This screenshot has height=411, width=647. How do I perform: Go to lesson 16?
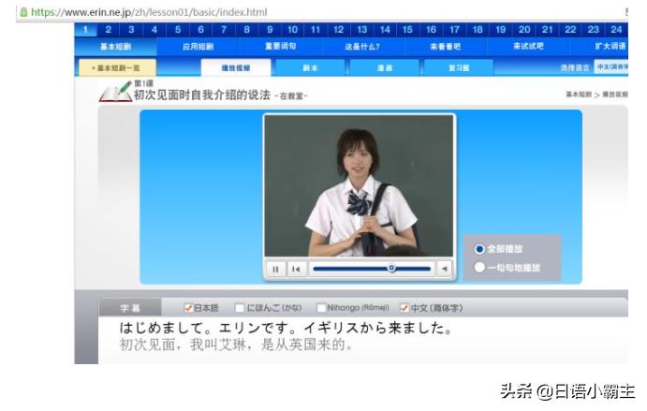pos(432,30)
